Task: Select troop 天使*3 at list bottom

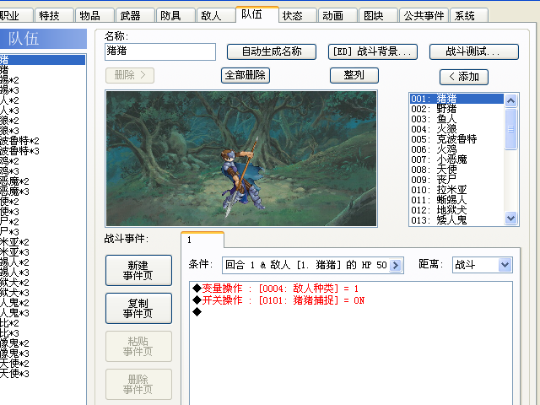Action: tap(42, 374)
